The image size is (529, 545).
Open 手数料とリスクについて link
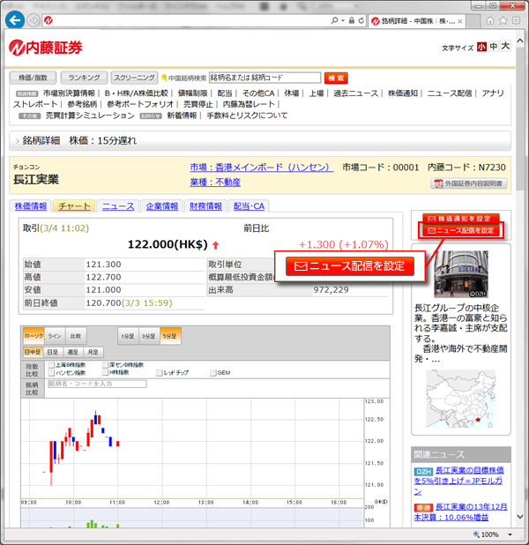[x=247, y=116]
